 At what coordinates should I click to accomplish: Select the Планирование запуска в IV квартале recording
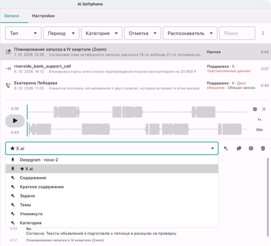pos(135,52)
